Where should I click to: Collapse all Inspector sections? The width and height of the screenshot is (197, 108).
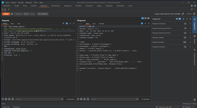[x=187, y=19]
